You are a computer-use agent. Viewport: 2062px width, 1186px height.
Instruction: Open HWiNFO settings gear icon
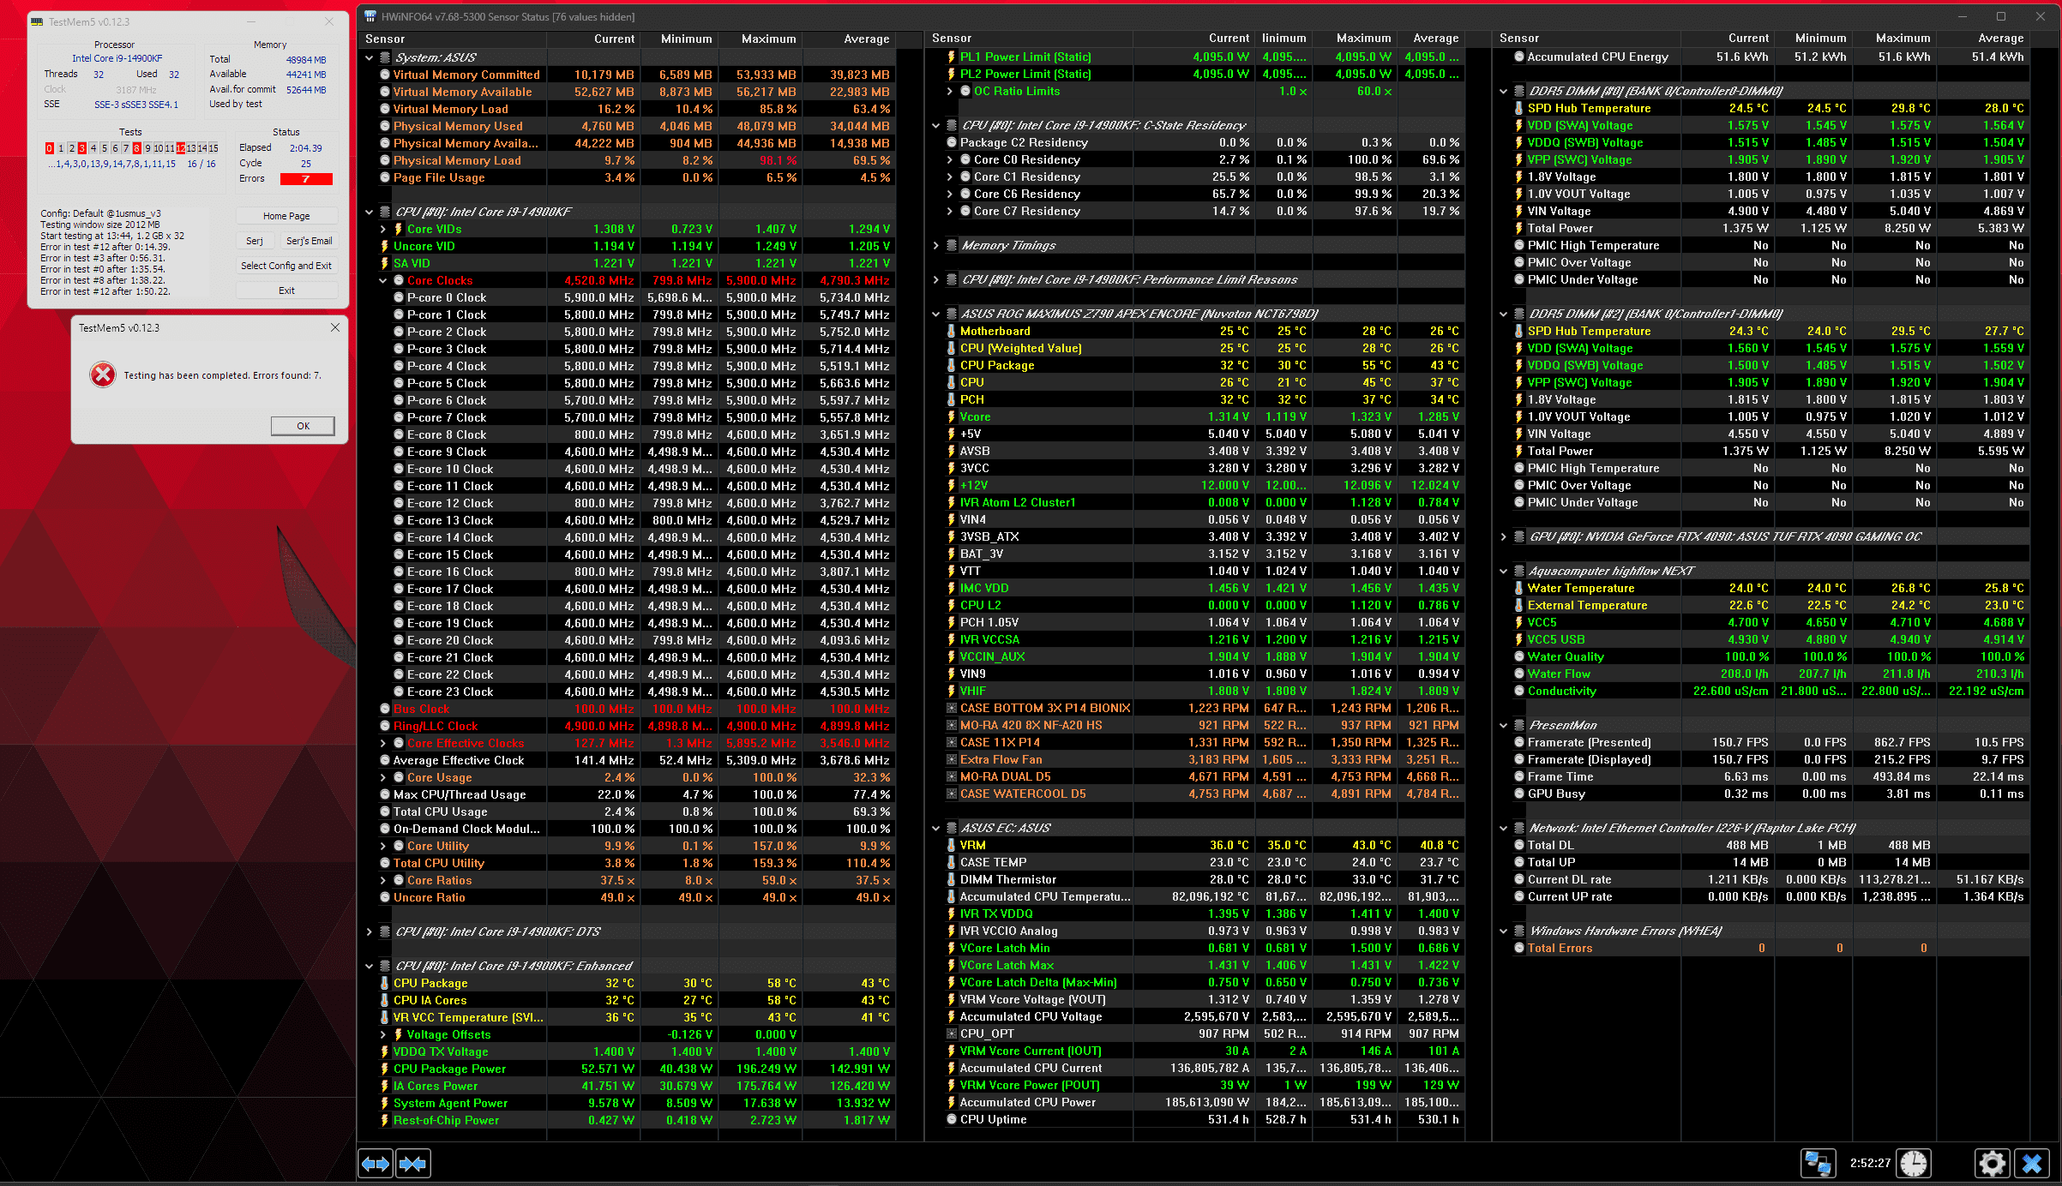coord(1992,1163)
